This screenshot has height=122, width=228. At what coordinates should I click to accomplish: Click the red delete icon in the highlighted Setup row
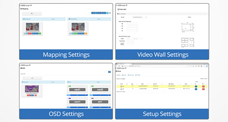[x=203, y=86]
